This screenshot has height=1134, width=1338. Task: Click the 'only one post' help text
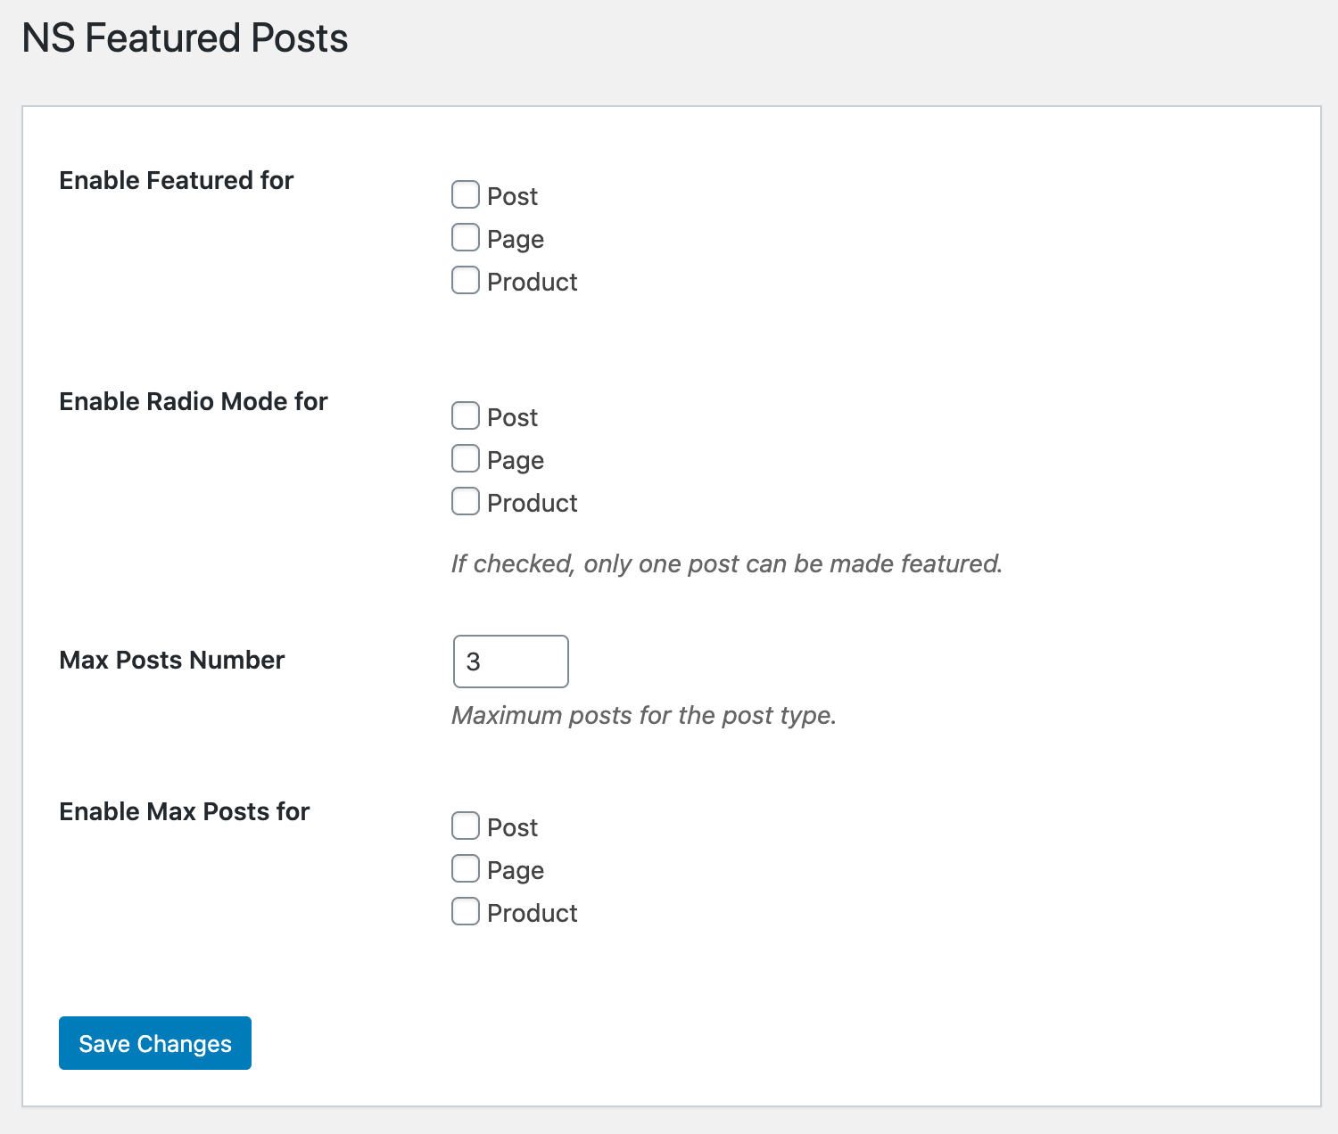pyautogui.click(x=726, y=563)
